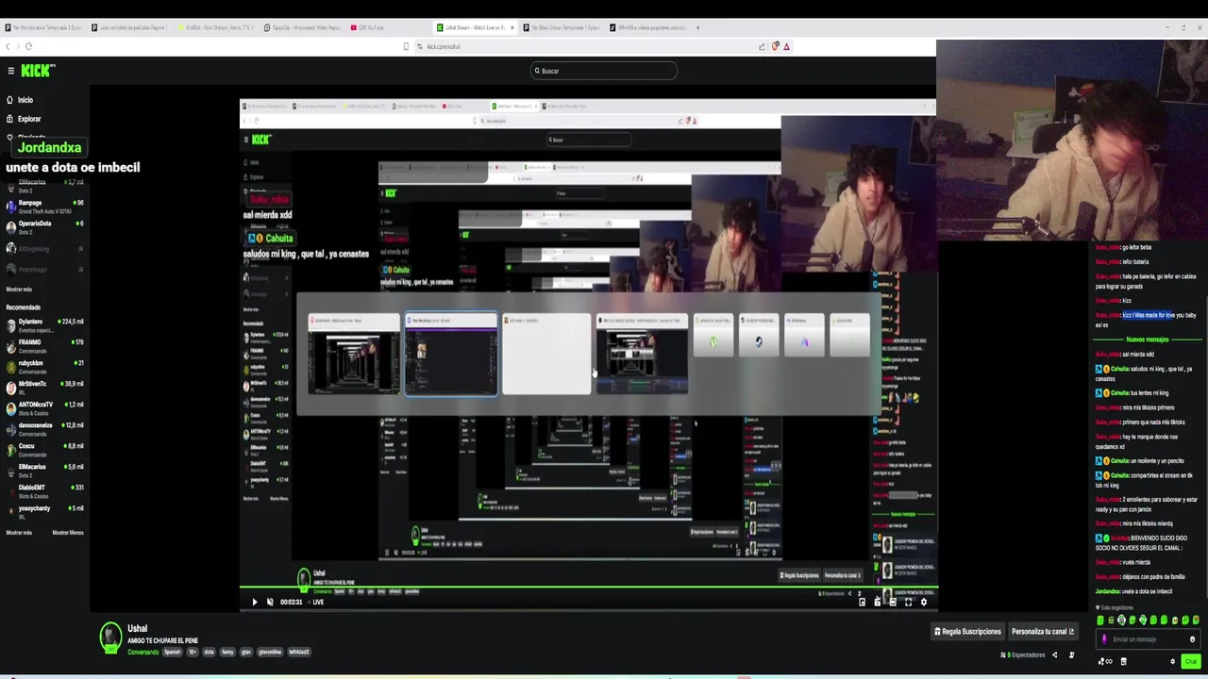The image size is (1208, 679).
Task: Click Ushal streamer avatar
Action: click(110, 638)
